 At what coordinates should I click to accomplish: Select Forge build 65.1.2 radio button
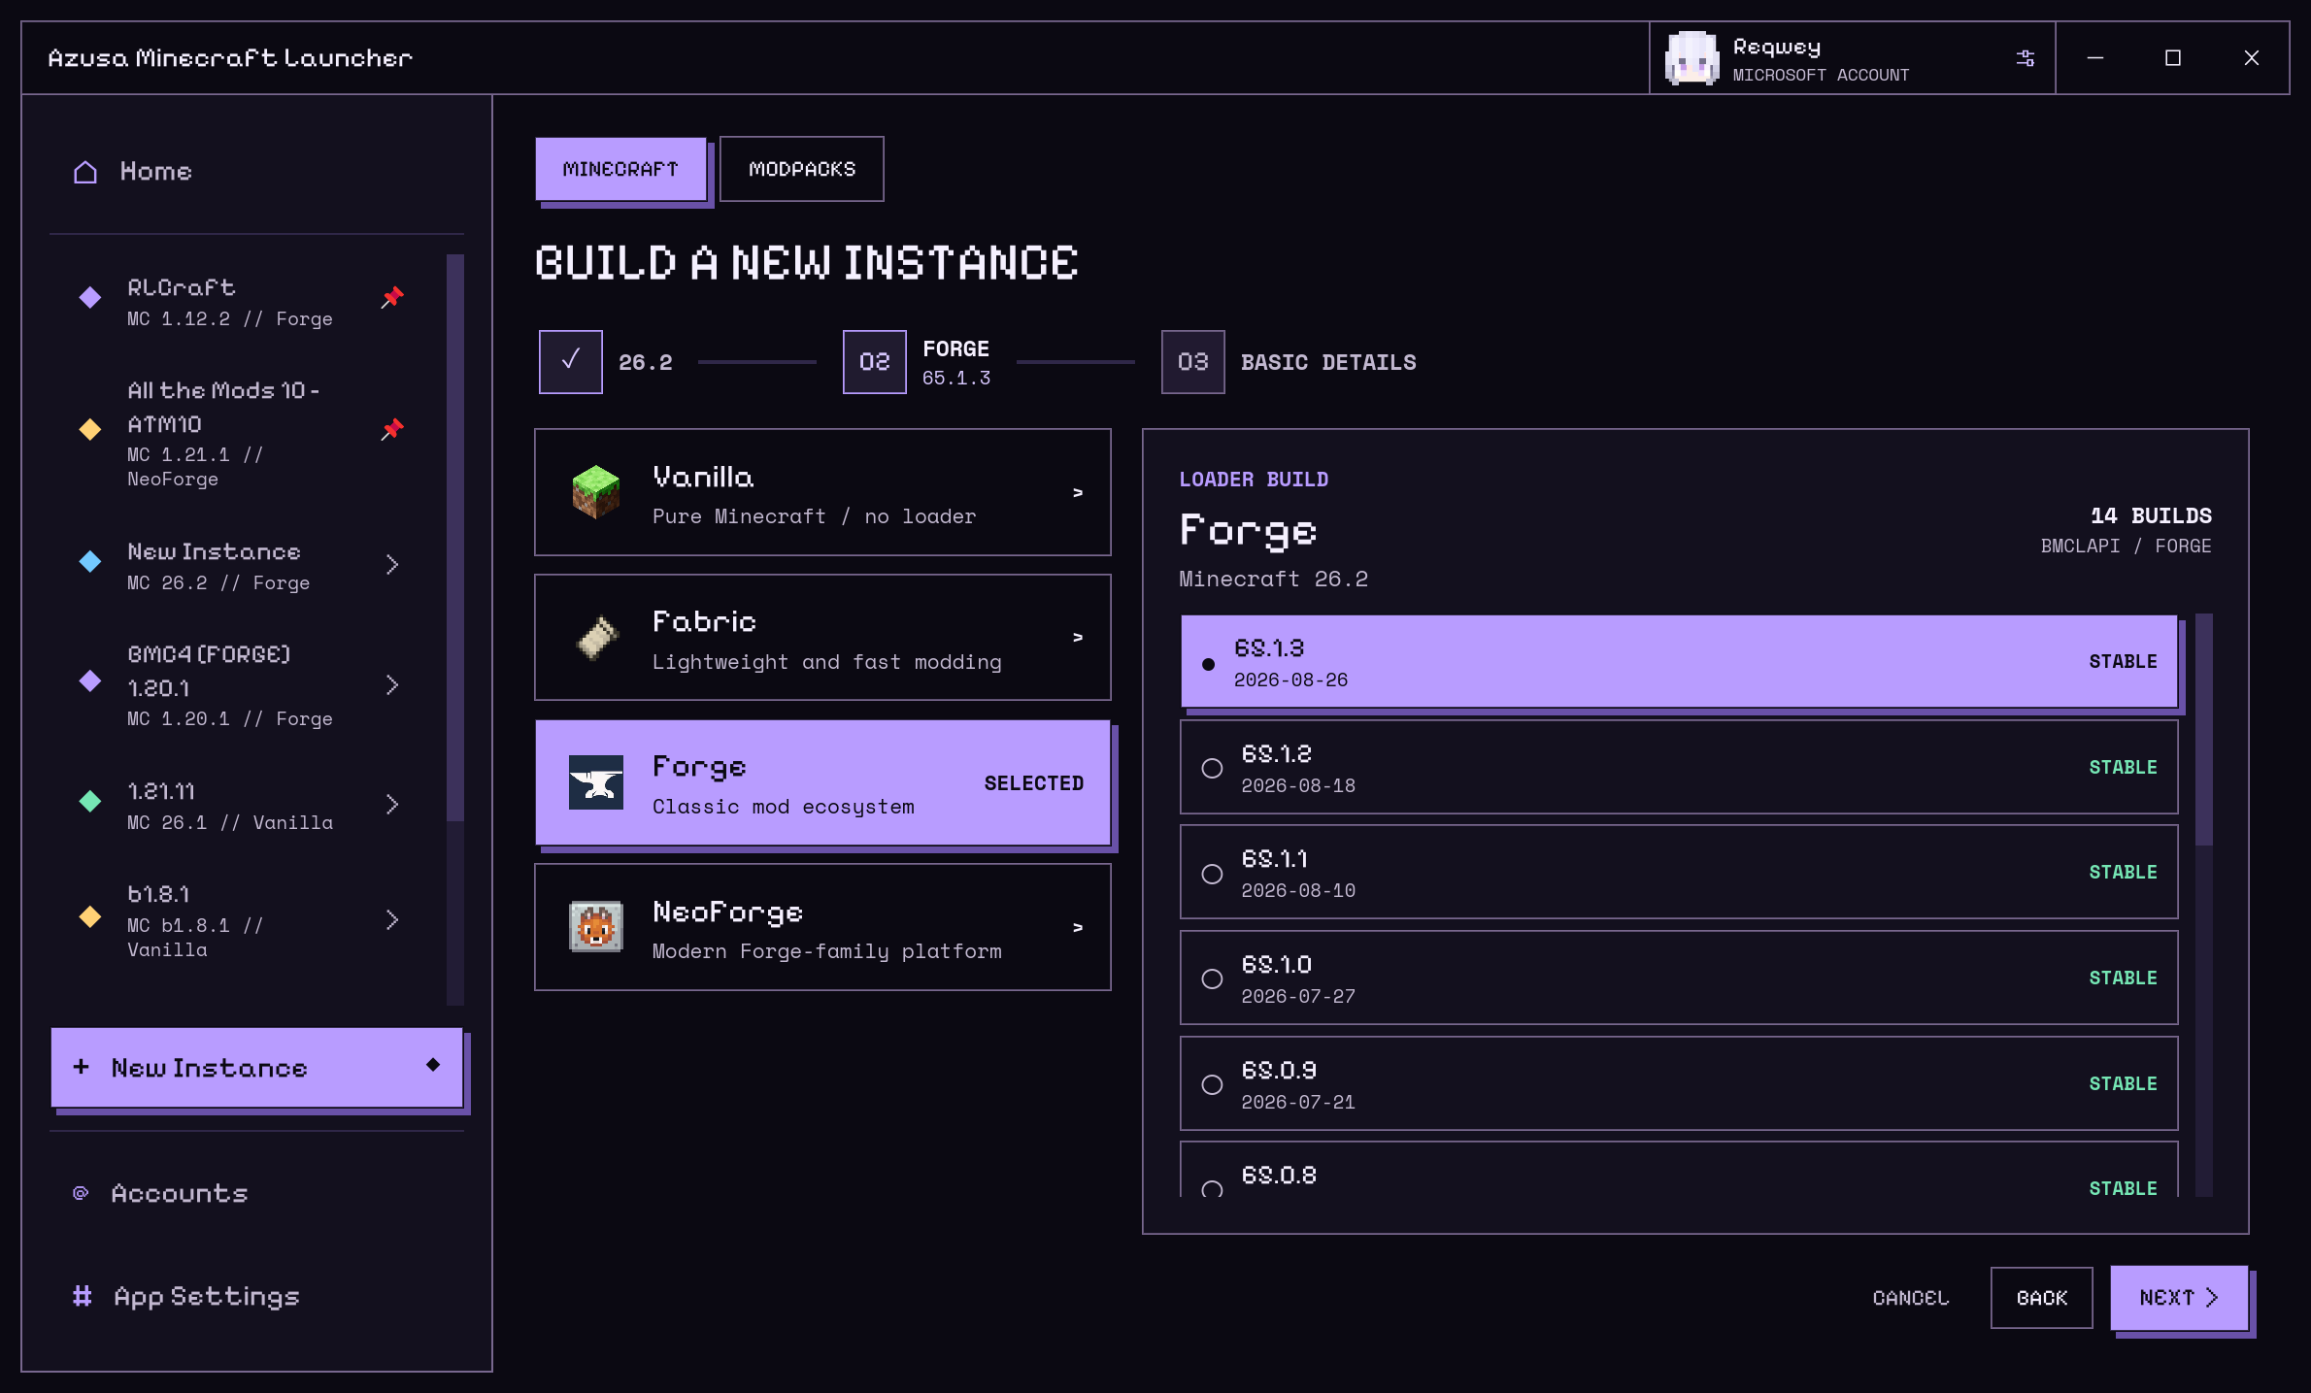[1212, 768]
